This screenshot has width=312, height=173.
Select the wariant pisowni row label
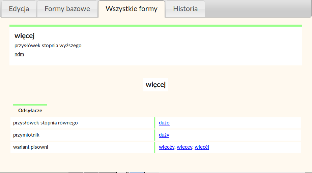point(31,147)
